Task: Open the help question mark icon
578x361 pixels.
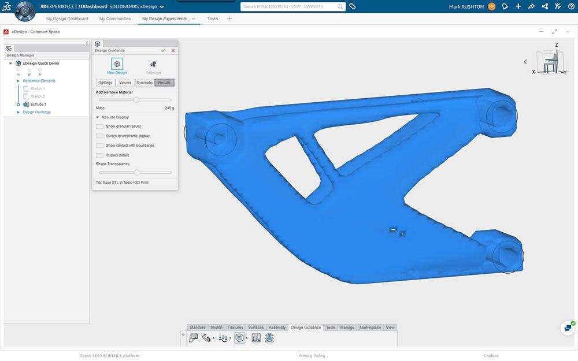Action: [x=570, y=6]
